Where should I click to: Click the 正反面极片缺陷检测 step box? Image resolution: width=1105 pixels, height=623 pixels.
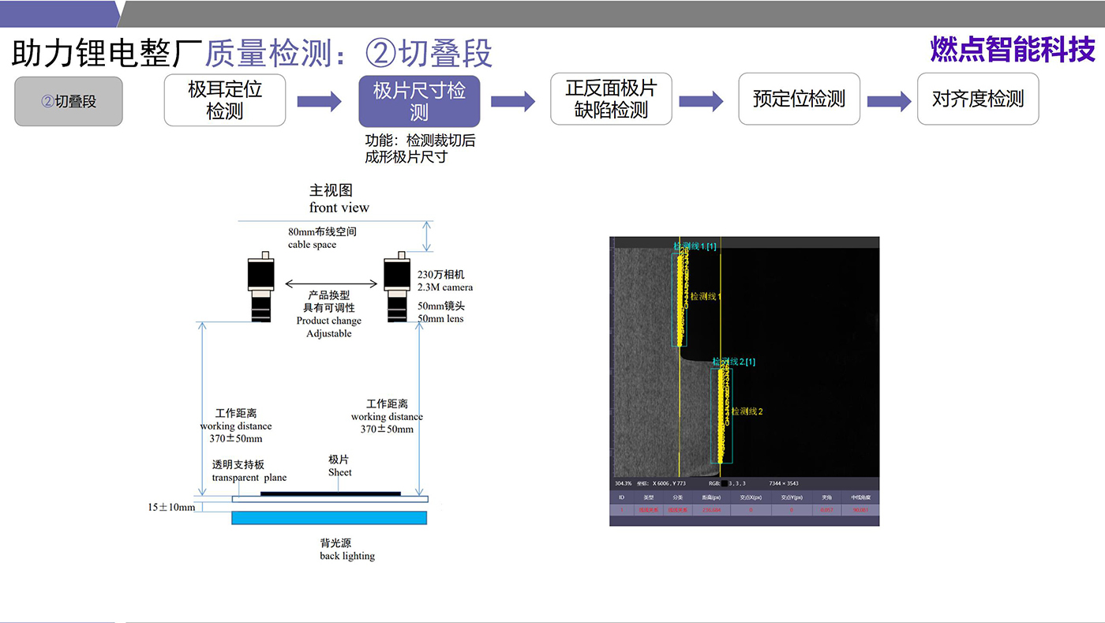611,99
